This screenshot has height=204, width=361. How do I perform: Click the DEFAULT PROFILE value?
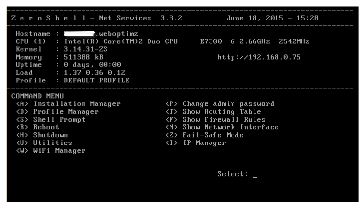pos(96,81)
